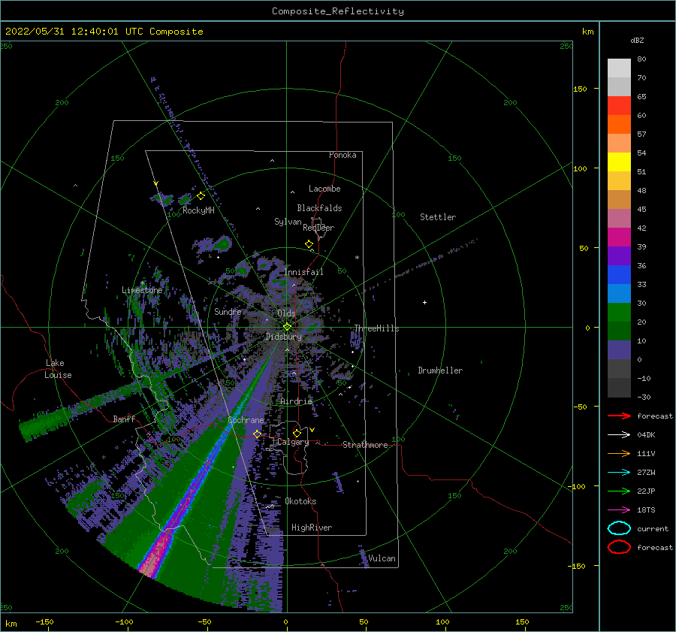Pick the magenta 39-42 dBZ swatch

click(619, 237)
